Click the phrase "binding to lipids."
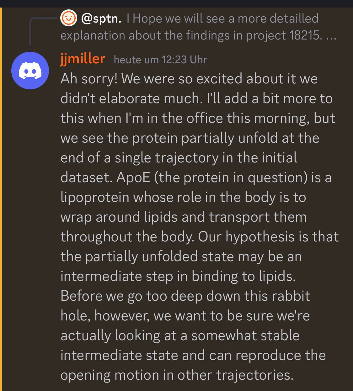Screen dimensions: 353x391 244,277
